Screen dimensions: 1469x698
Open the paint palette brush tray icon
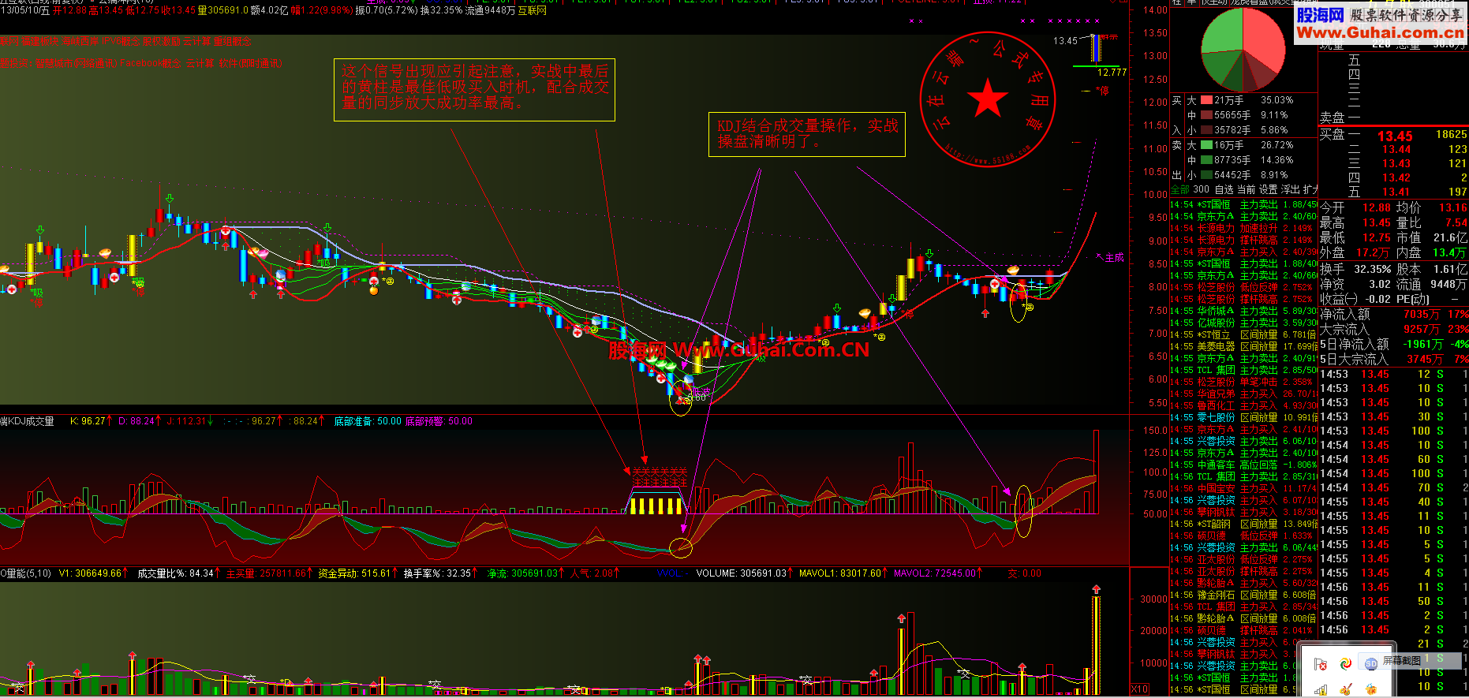pyautogui.click(x=1346, y=689)
